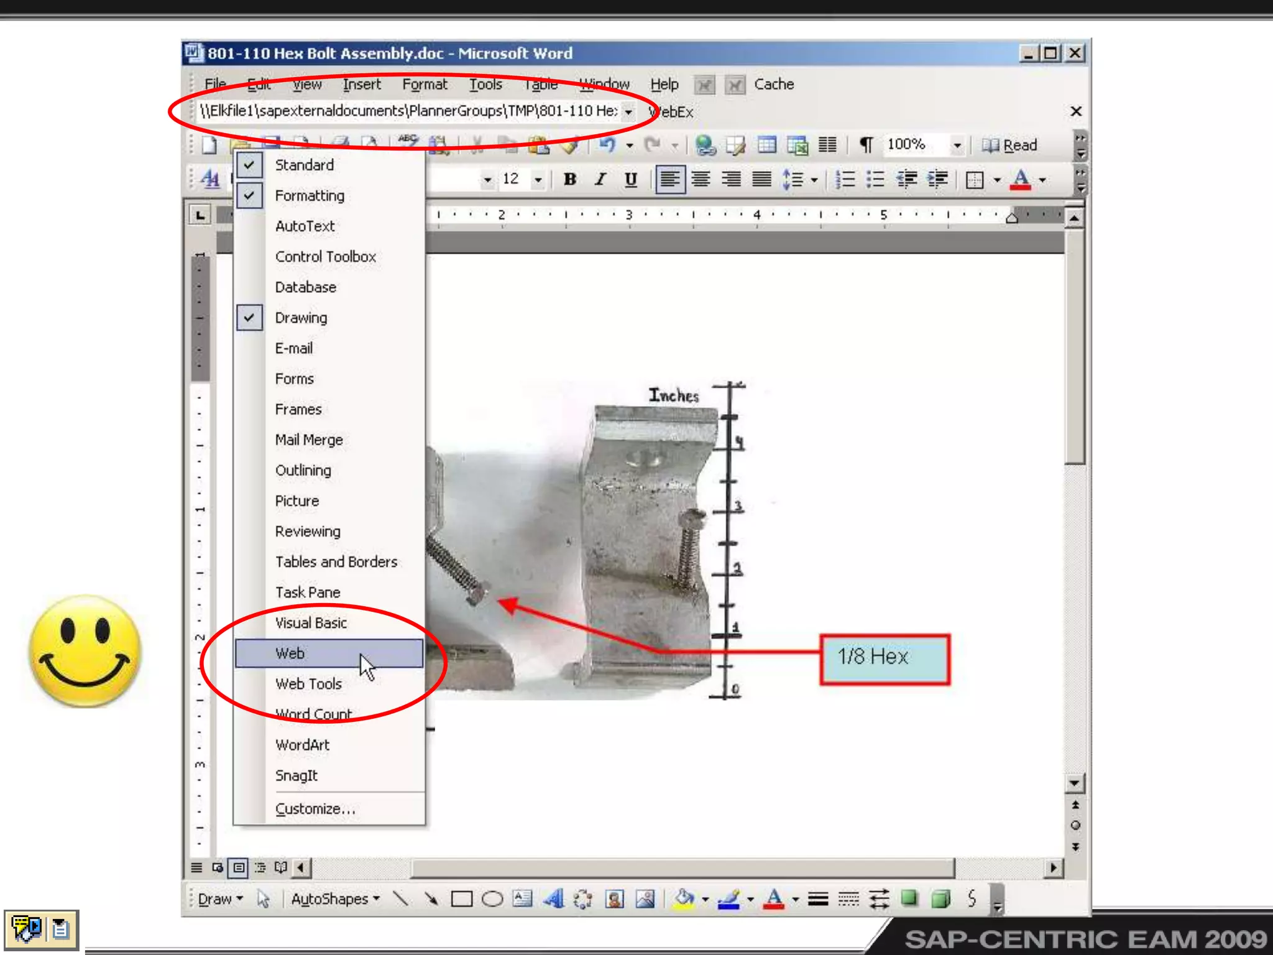The width and height of the screenshot is (1273, 955).
Task: Select the Oval drawing tool
Action: 492,899
